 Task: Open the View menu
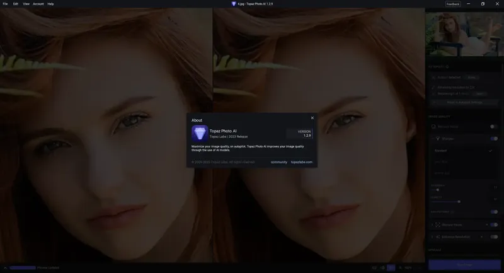tap(26, 4)
